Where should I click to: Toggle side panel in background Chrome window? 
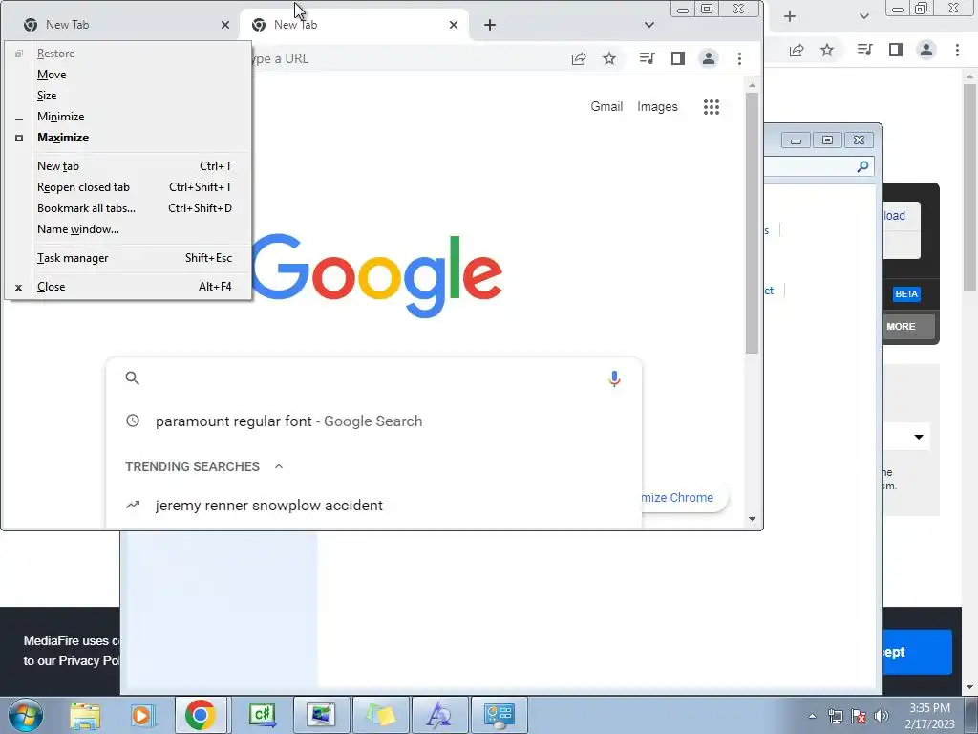point(896,50)
